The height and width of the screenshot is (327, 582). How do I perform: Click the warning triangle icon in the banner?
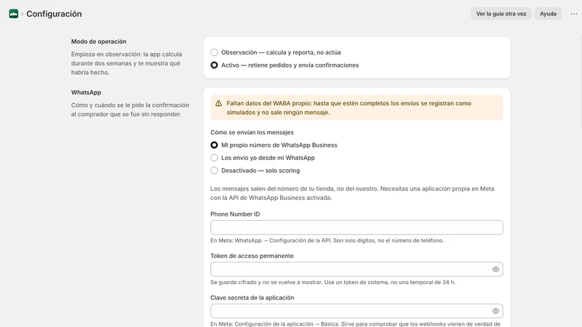coord(219,103)
